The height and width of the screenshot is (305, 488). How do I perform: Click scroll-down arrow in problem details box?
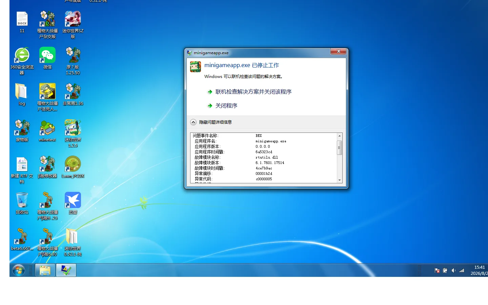[340, 180]
